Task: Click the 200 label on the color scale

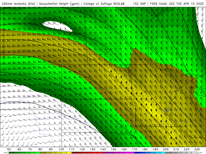Action: [x=166, y=149]
